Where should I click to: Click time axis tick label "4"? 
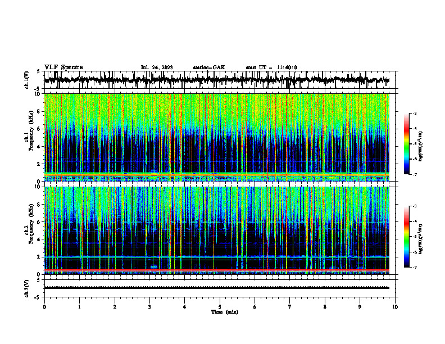(185, 307)
